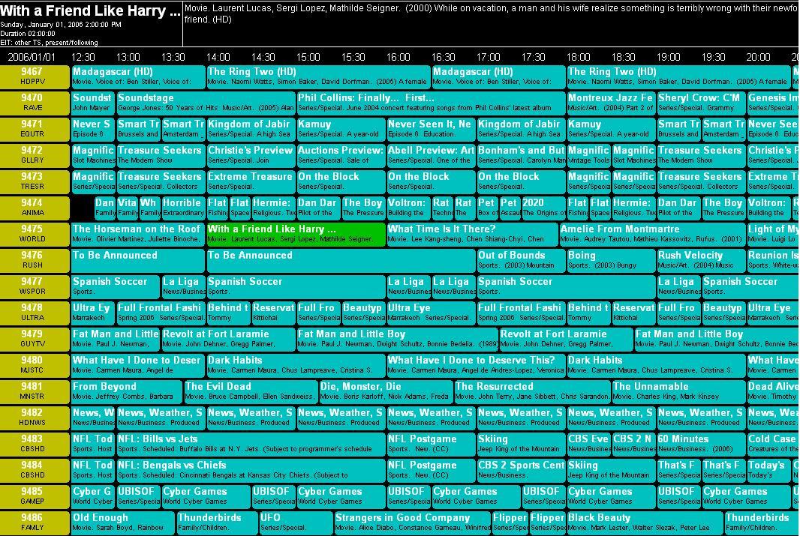Select Old Enough movie on FAMLY
This screenshot has width=800, height=536.
(123, 523)
